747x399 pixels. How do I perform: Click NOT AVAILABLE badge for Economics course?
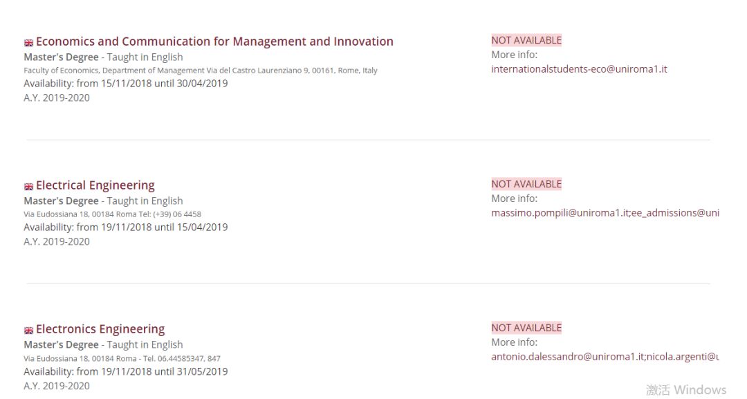(x=526, y=40)
